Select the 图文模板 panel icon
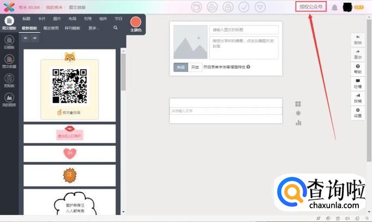 point(9,23)
